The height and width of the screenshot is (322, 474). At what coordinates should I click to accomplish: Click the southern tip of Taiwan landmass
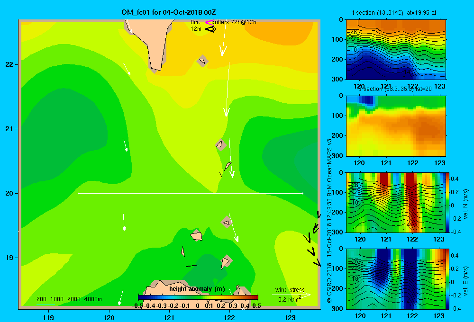coord(155,70)
